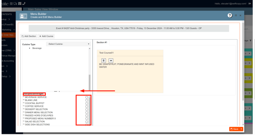Click the Add Course button

tap(46, 36)
